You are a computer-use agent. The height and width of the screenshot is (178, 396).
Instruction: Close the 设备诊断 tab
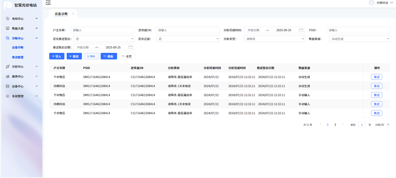tap(73, 14)
